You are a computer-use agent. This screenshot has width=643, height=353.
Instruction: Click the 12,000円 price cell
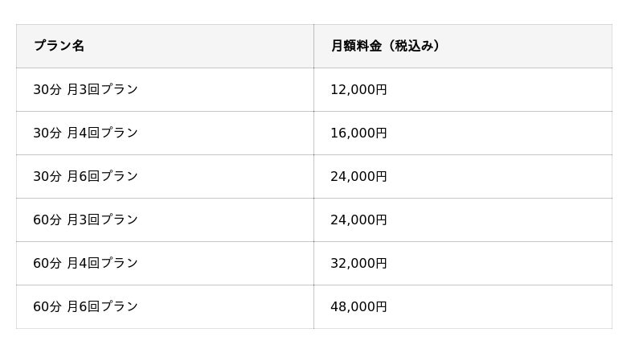pos(358,89)
